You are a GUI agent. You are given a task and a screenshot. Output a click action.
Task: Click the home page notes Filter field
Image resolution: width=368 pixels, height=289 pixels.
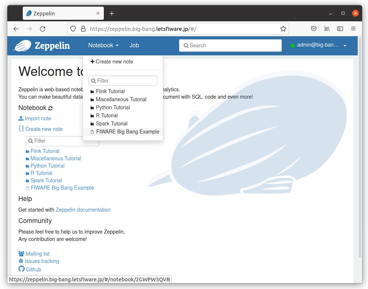pos(54,141)
